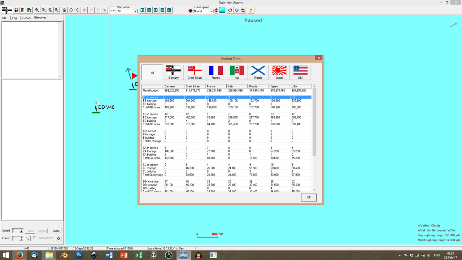462x260 pixels.
Task: Click the anchor icon in the toolbar
Action: (x=64, y=10)
